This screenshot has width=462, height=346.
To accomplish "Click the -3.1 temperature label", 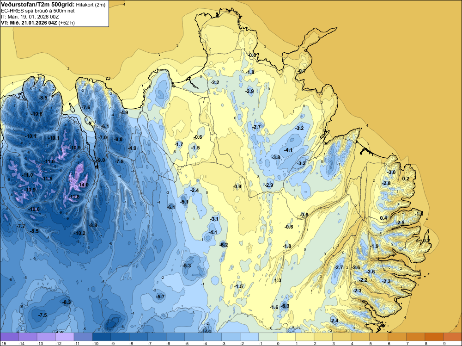I will (215, 219).
